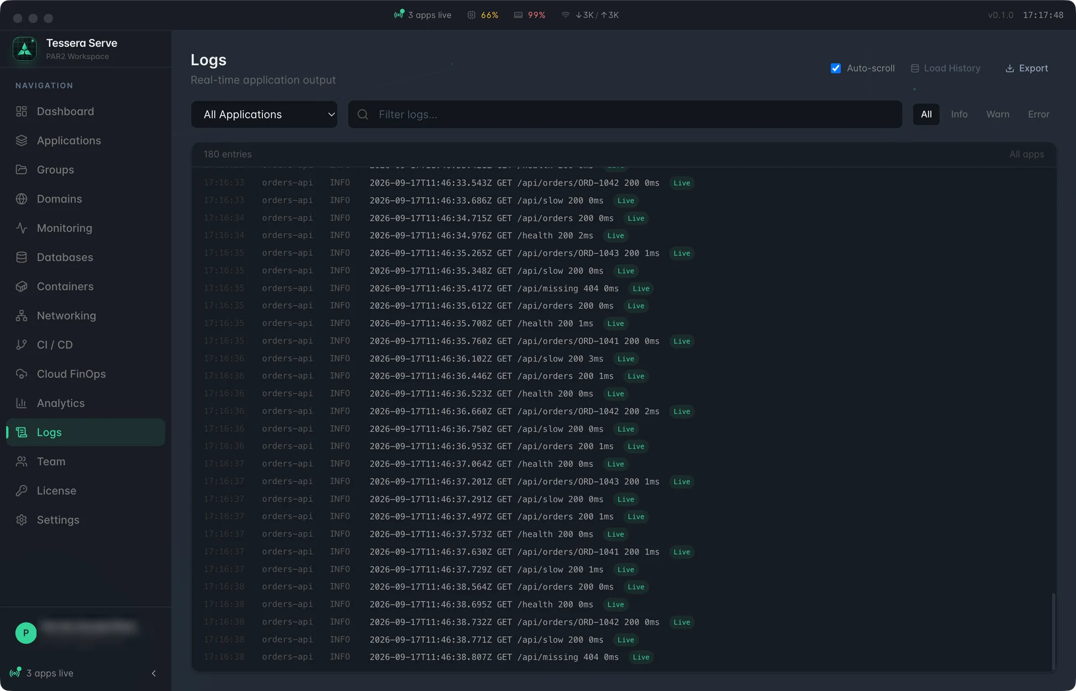Click the Export button
The width and height of the screenshot is (1076, 691).
tap(1026, 68)
